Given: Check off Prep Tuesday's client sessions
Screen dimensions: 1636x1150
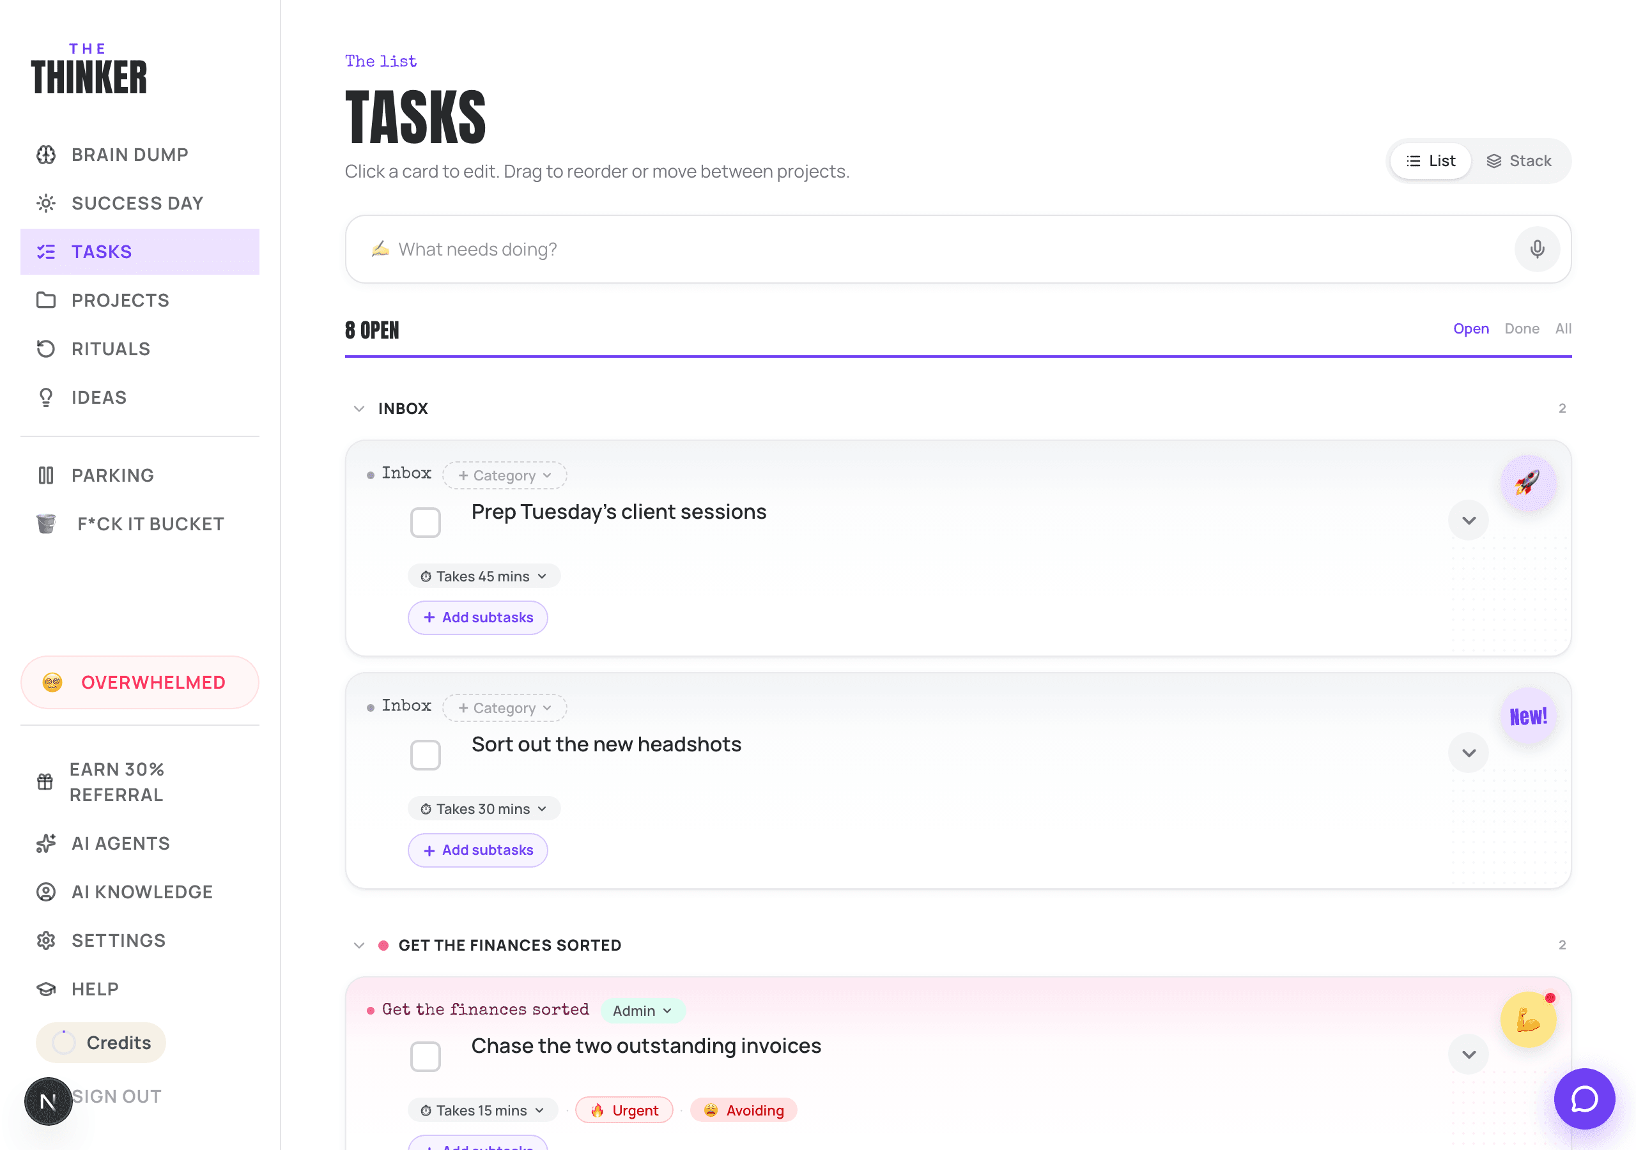Looking at the screenshot, I should click(426, 522).
